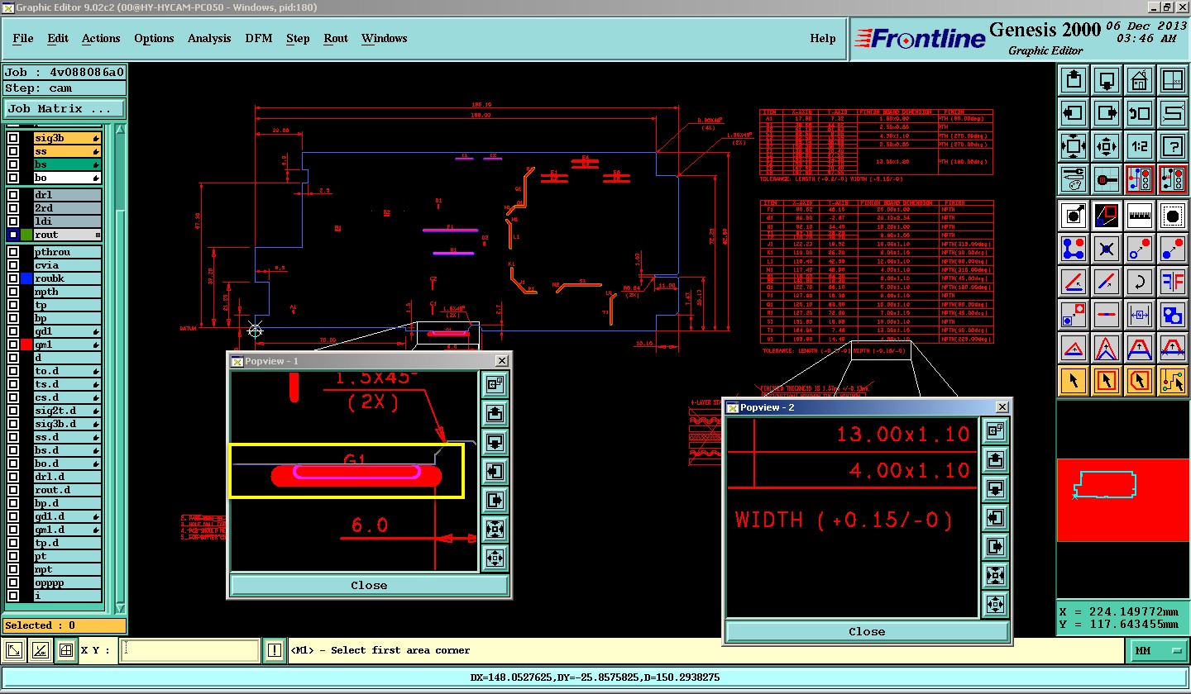
Task: Select the plain arrow pointer tool
Action: tap(1074, 381)
